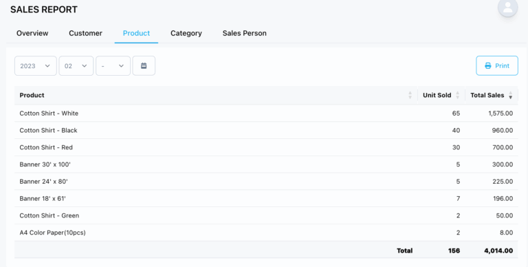
Task: Switch to the Customer tab
Action: click(x=85, y=33)
